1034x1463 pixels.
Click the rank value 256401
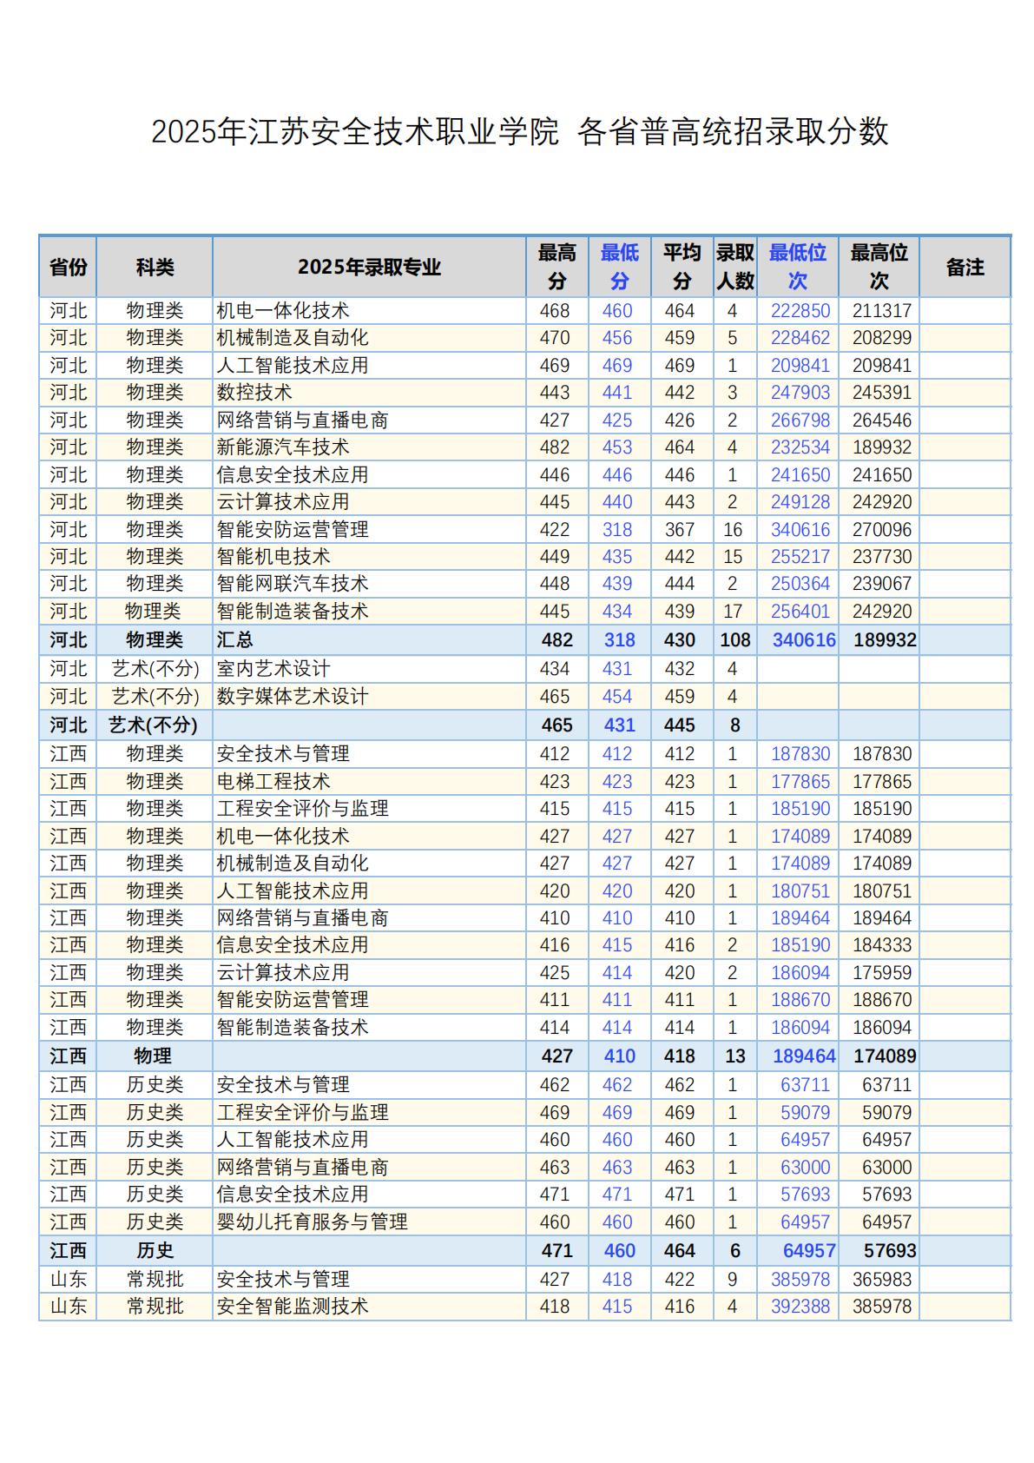pos(800,612)
